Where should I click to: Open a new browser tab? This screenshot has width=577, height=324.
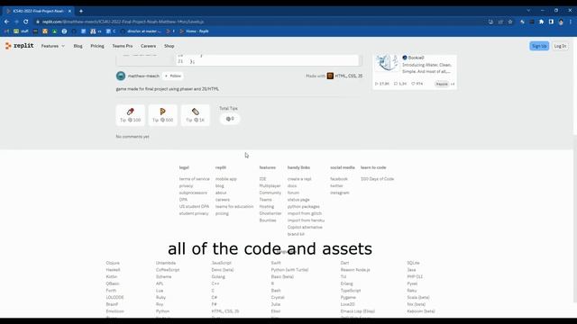pyautogui.click(x=81, y=11)
